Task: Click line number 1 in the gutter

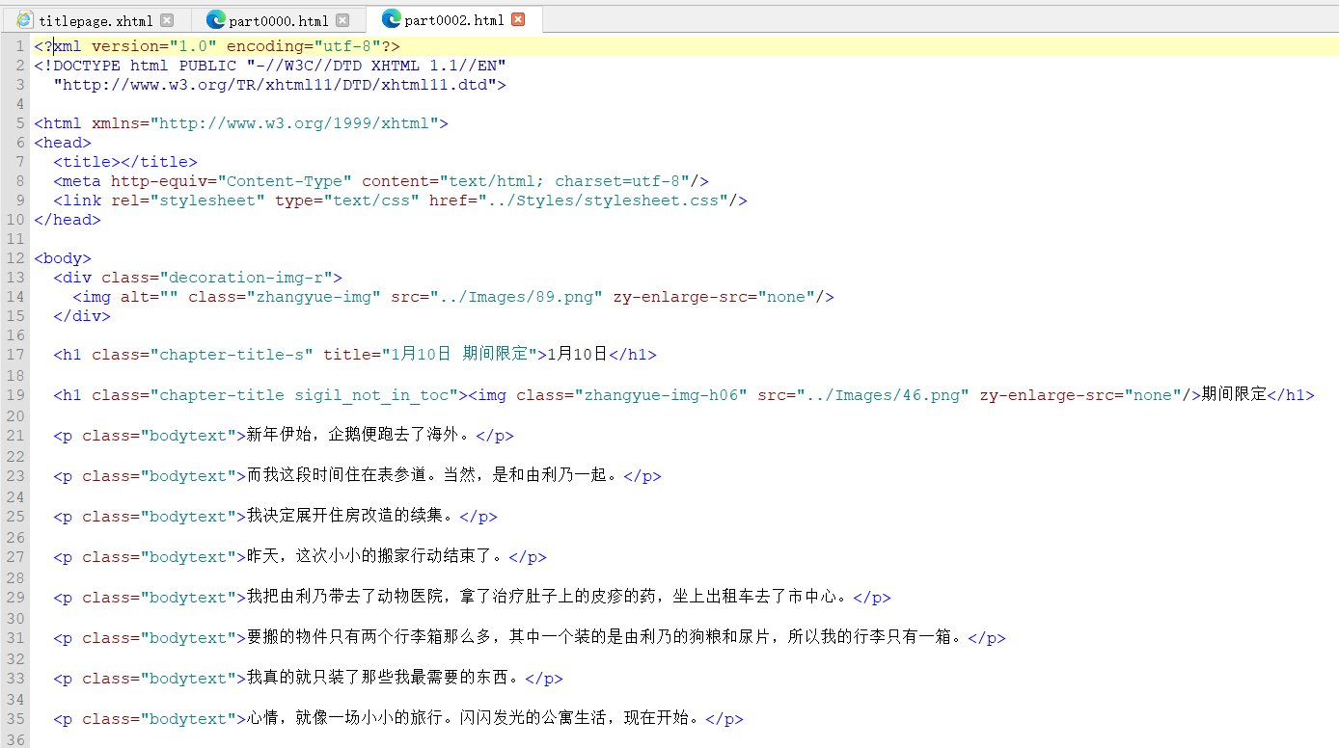Action: coord(19,45)
